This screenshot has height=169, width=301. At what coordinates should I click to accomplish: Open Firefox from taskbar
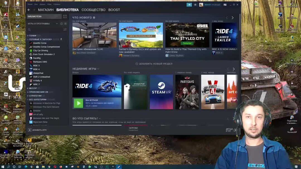(x=61, y=167)
